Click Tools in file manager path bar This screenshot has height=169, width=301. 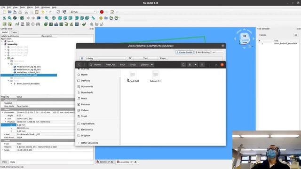pos(133,65)
